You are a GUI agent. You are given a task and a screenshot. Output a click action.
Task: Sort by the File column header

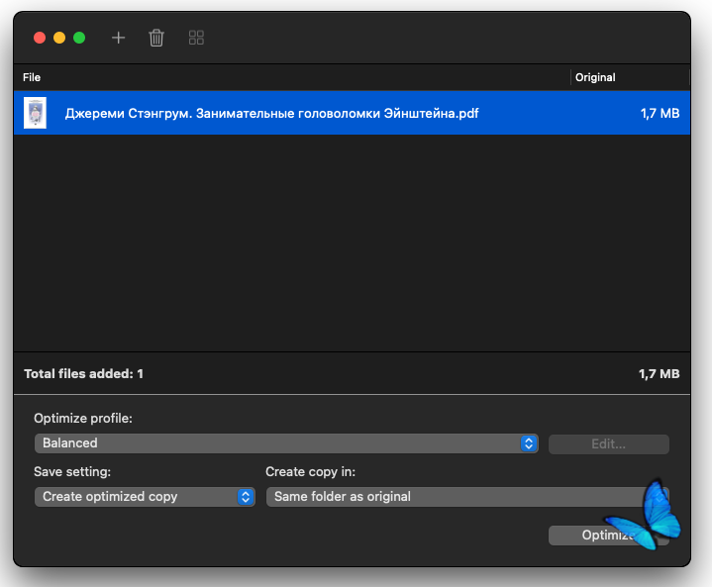32,77
